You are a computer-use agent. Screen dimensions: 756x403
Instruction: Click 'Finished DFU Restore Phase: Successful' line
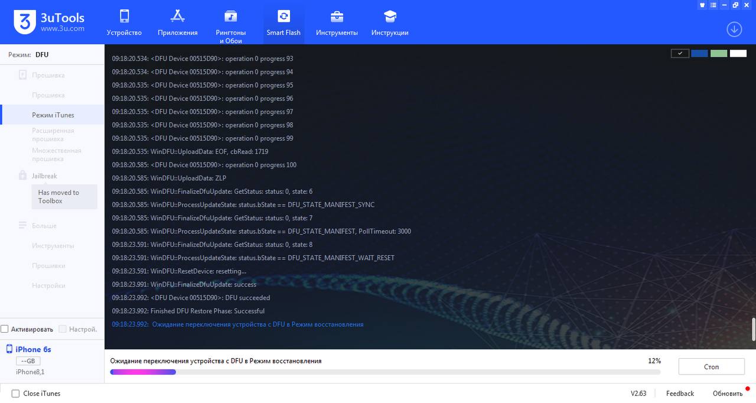(x=188, y=311)
